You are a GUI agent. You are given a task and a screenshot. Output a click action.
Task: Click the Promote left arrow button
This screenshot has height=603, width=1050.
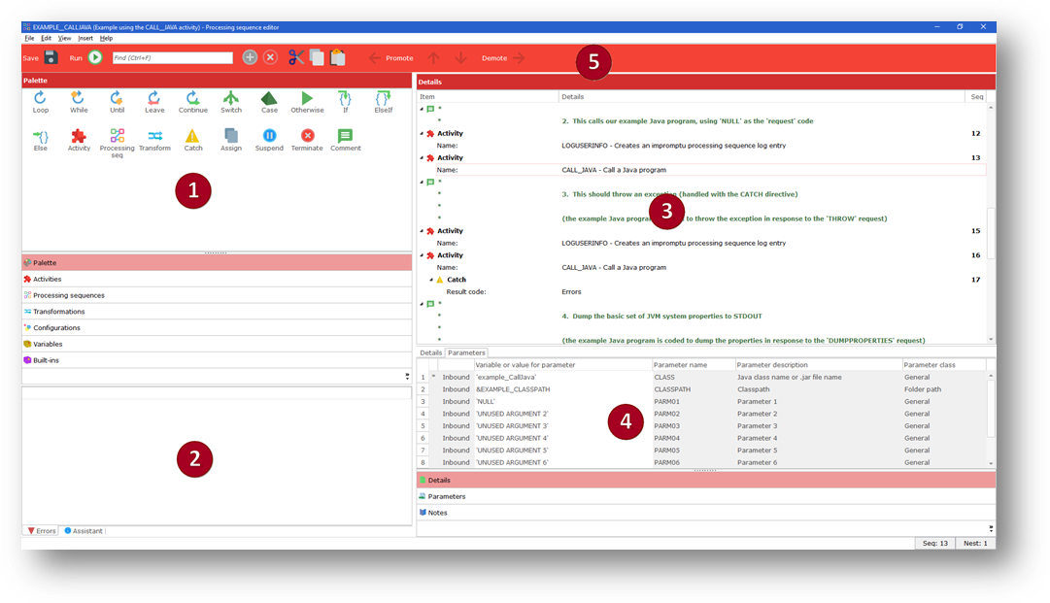[x=374, y=58]
